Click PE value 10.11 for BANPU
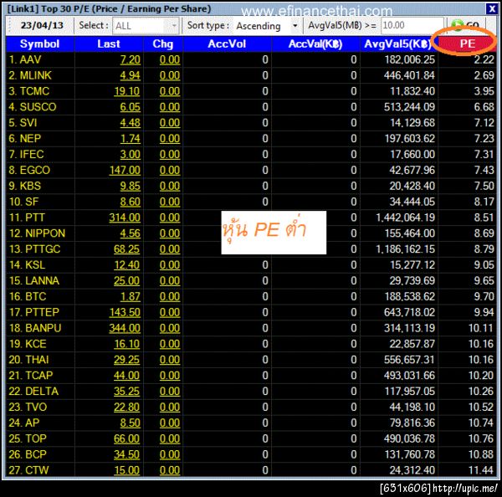 (481, 328)
